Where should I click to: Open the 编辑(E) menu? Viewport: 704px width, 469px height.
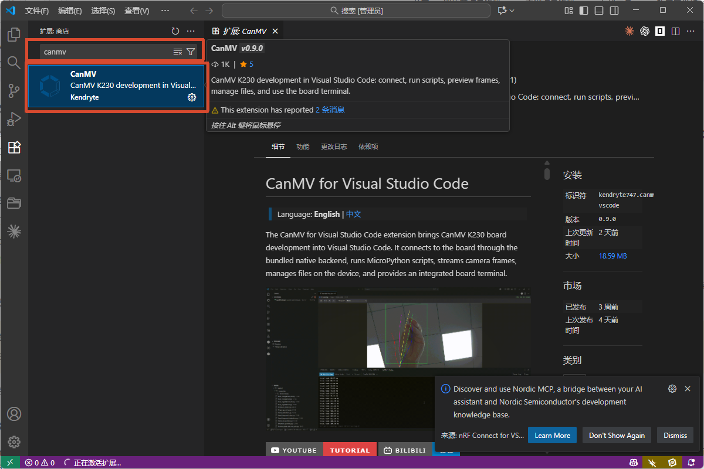coord(70,11)
